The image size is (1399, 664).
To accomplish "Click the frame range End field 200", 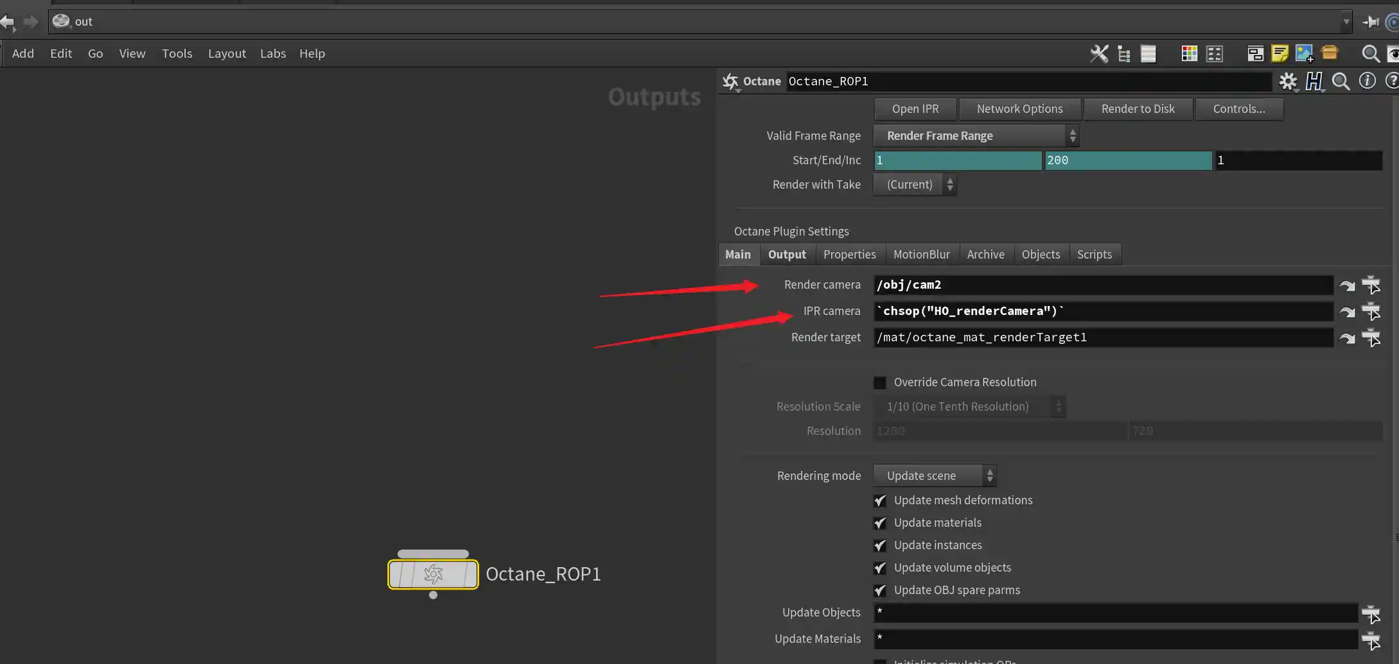I will click(1128, 160).
